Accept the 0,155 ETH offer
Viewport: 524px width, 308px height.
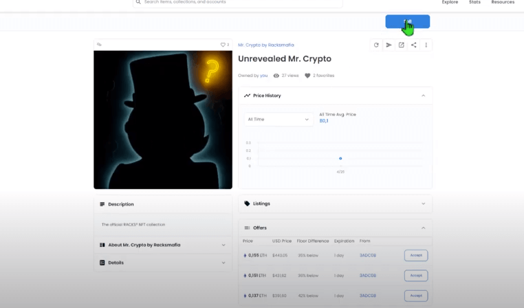pos(416,255)
